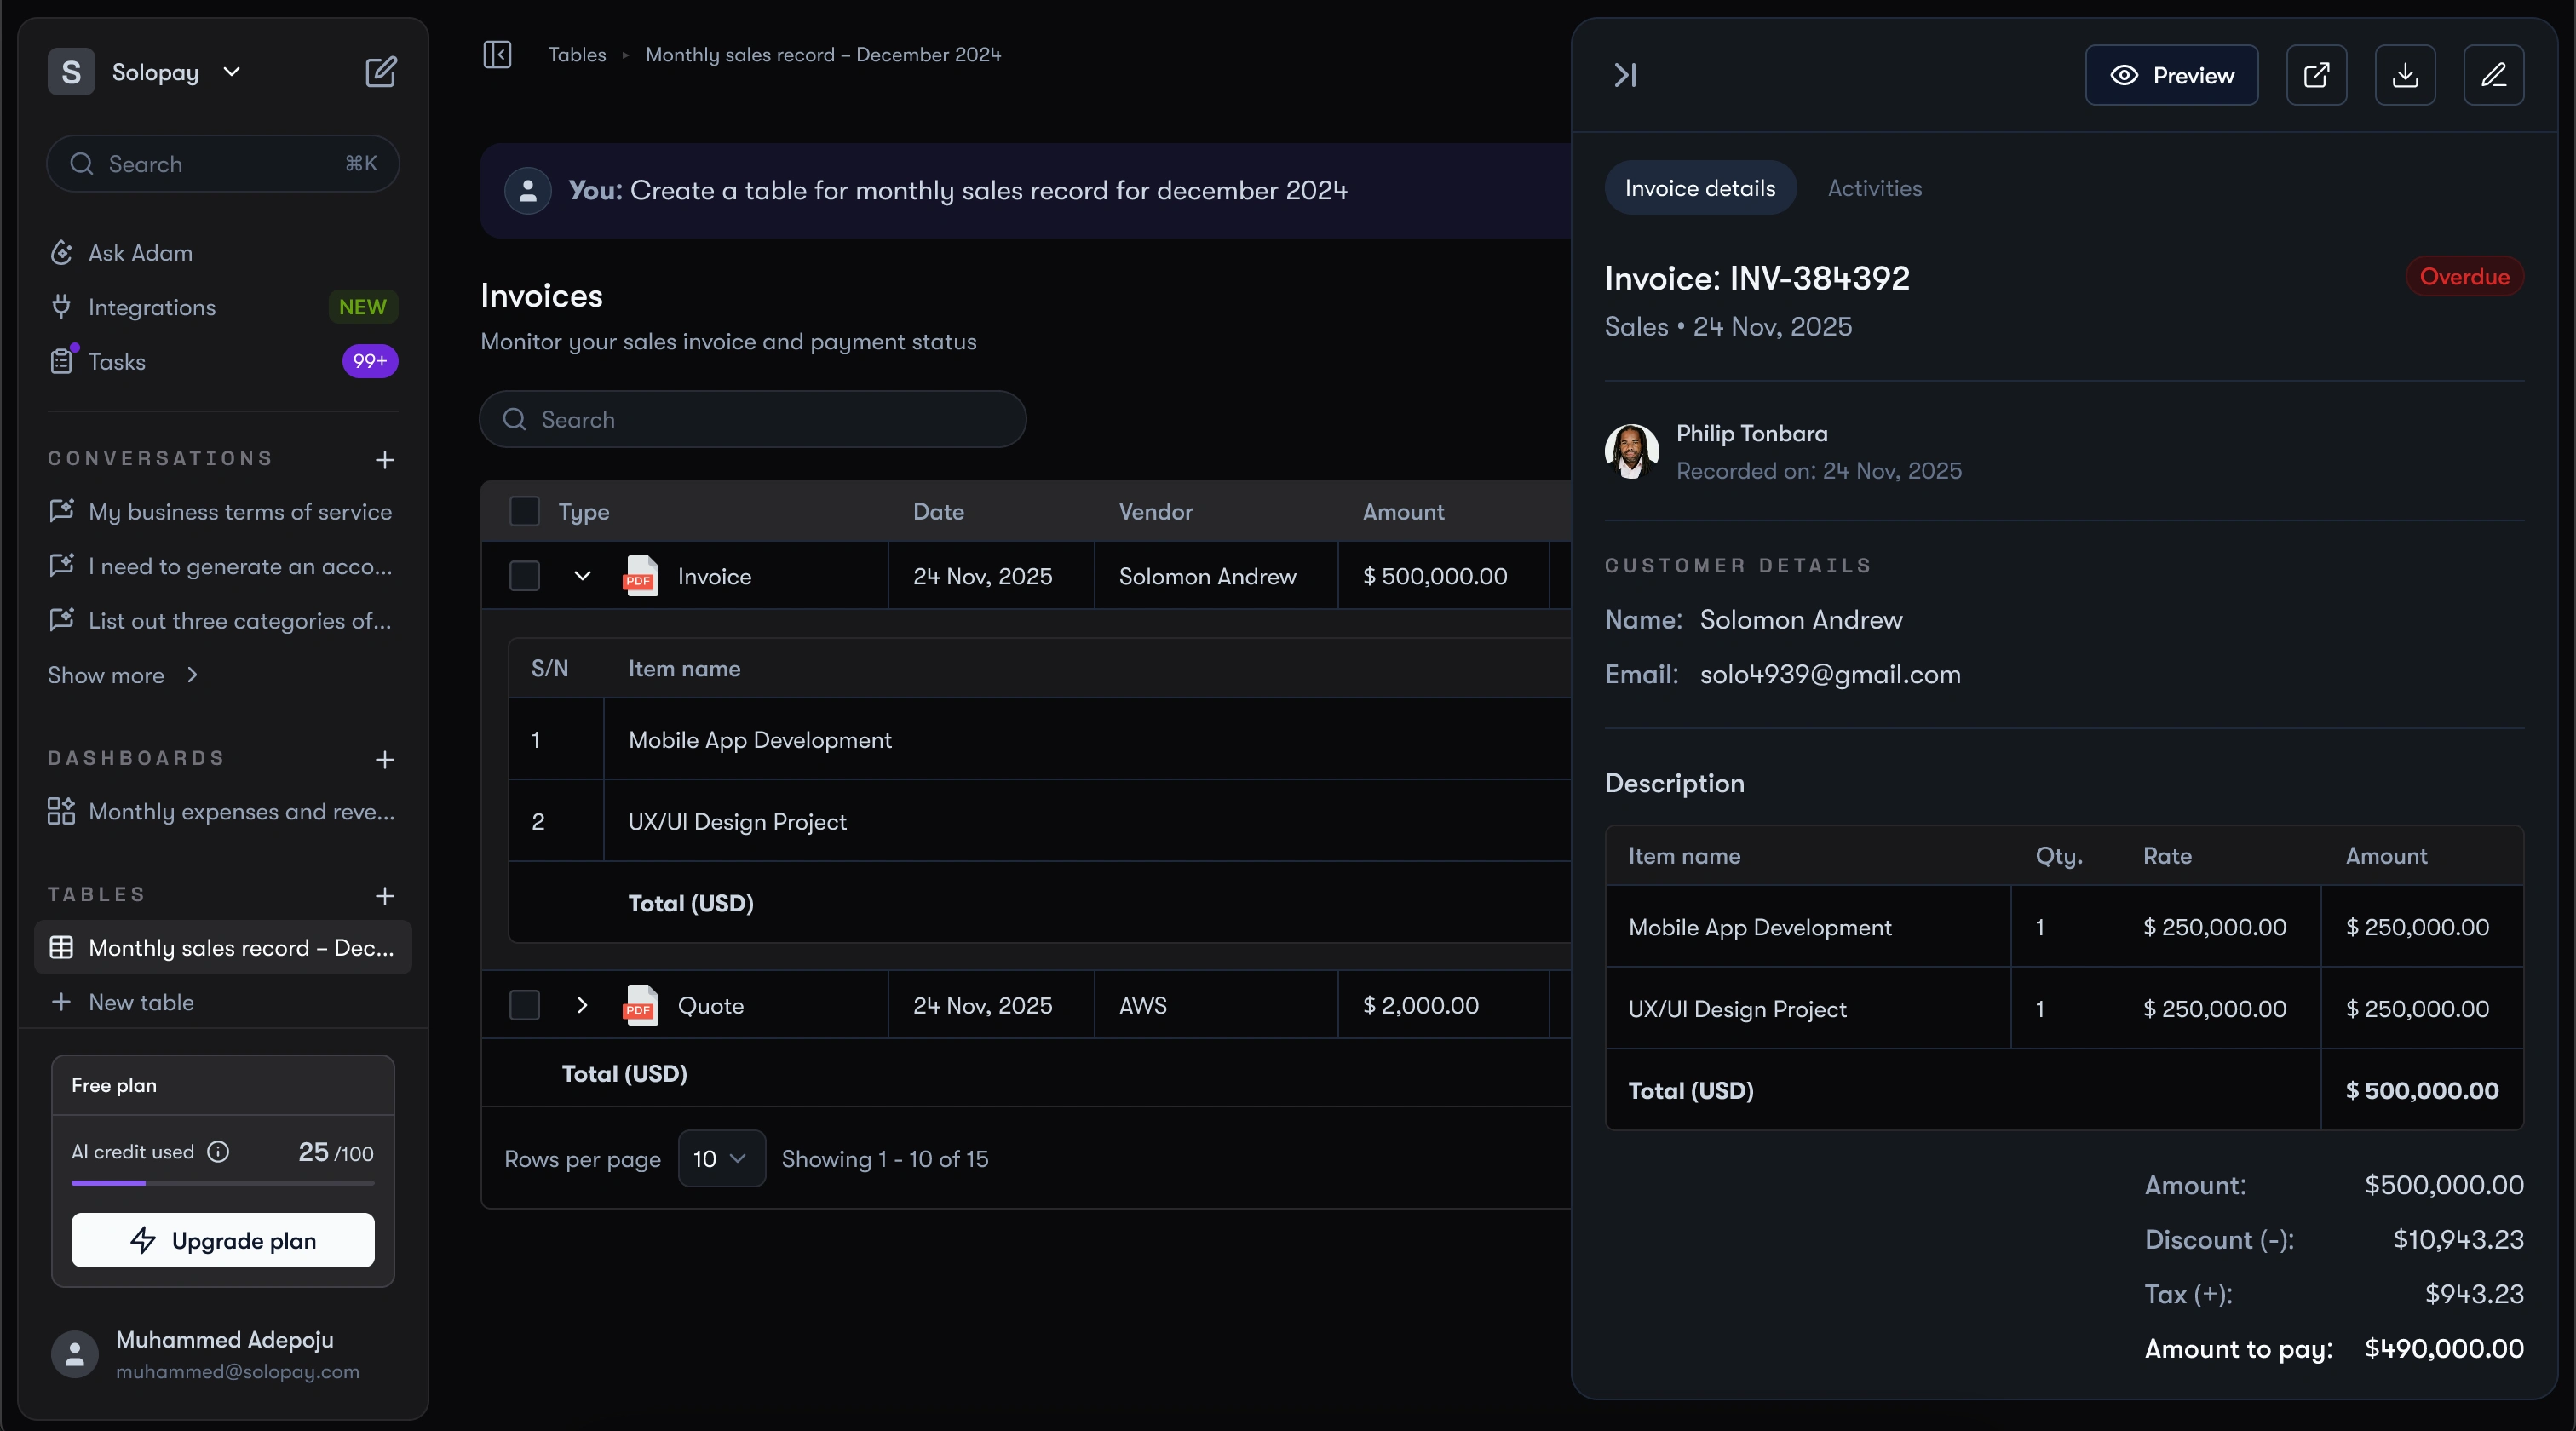Image resolution: width=2576 pixels, height=1431 pixels.
Task: Click the Preview button
Action: pyautogui.click(x=2171, y=75)
